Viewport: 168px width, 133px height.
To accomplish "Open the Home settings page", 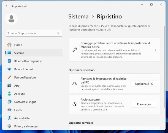I will (x=34, y=45).
